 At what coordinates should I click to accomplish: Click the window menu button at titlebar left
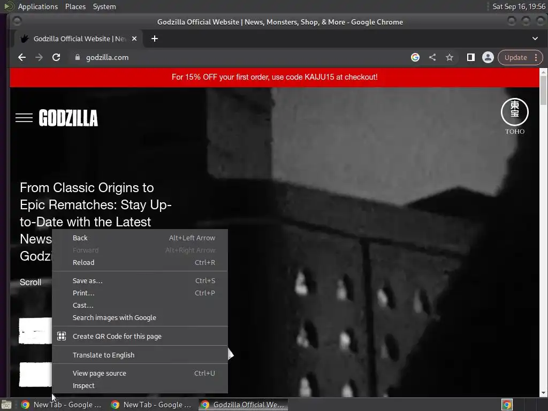point(17,21)
